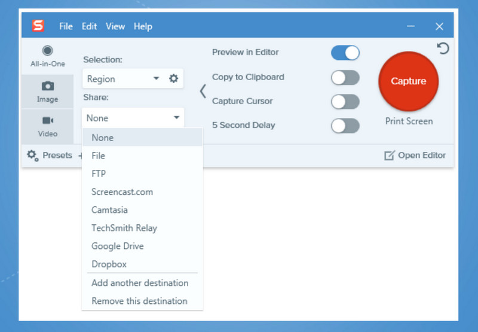
Task: Turn off Preview in Editor toggle
Action: [x=345, y=53]
